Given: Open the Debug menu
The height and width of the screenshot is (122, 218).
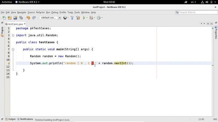Looking at the screenshot, I should 55,12.
